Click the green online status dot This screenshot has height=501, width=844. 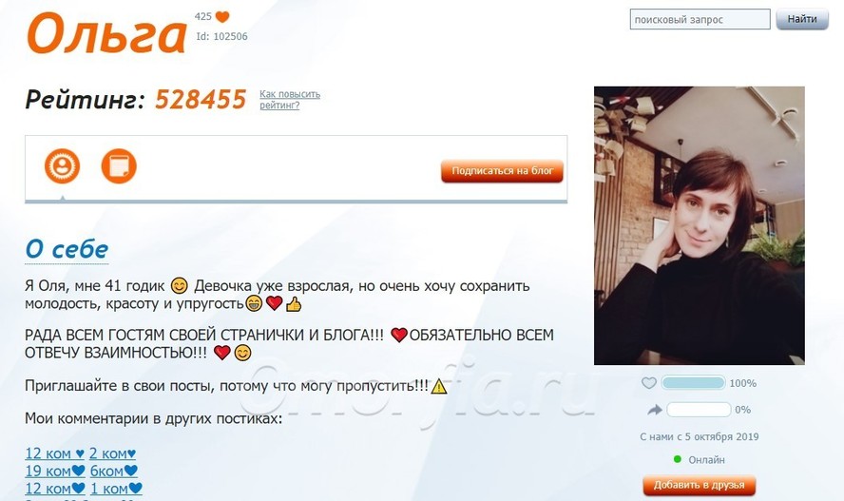(x=678, y=459)
